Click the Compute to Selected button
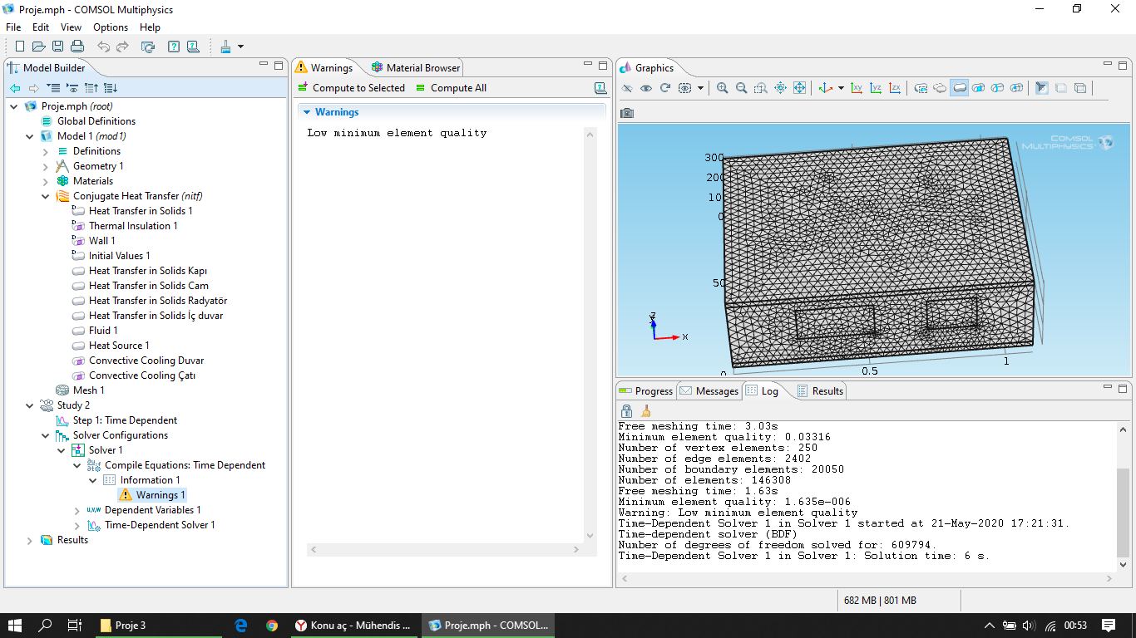The height and width of the screenshot is (638, 1136). (352, 88)
